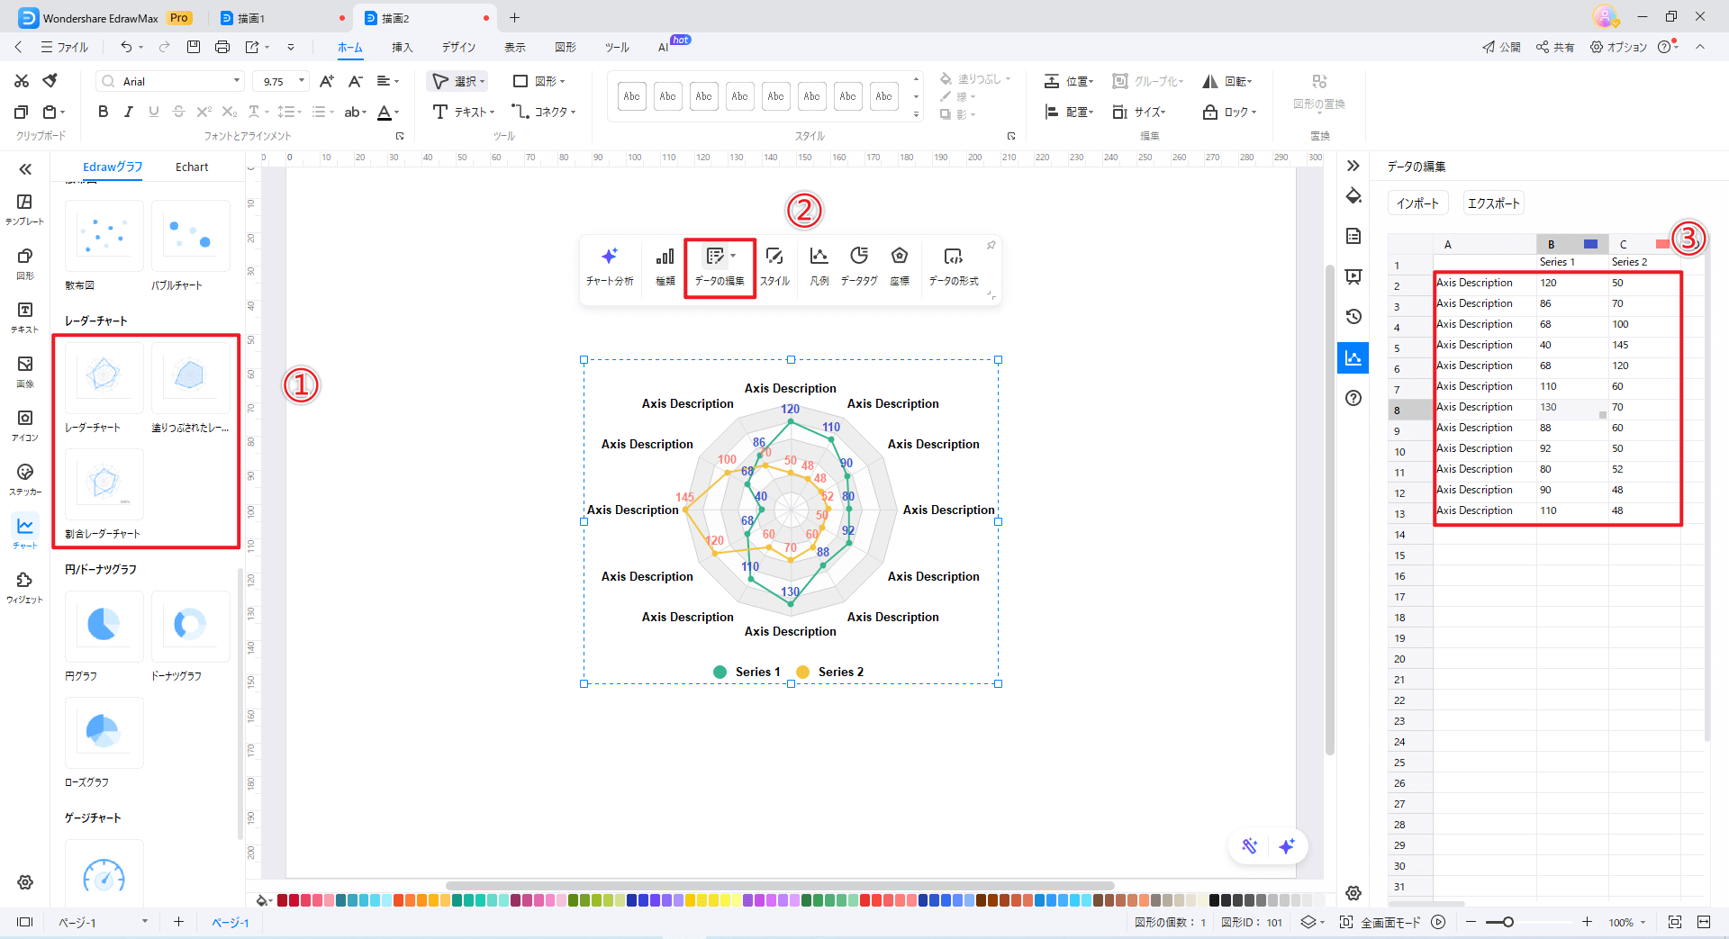The width and height of the screenshot is (1729, 939).
Task: Click the Series 1 blue color swatch
Action: (x=1590, y=244)
